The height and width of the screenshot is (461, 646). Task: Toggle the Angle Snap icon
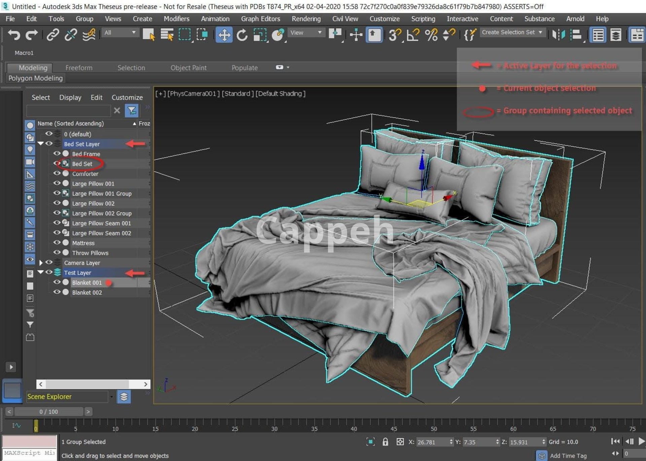(413, 35)
